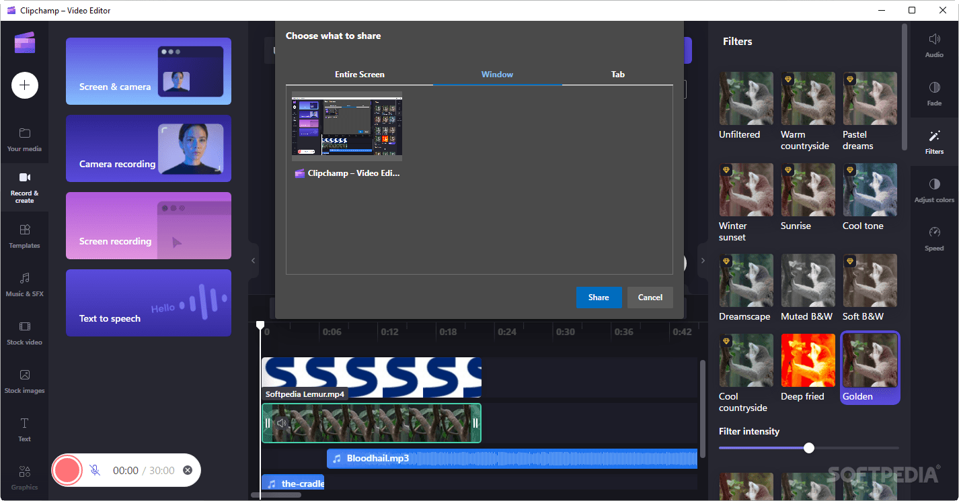This screenshot has height=501, width=959.
Task: Click Filters panel vertical scrollbar
Action: tap(905, 87)
